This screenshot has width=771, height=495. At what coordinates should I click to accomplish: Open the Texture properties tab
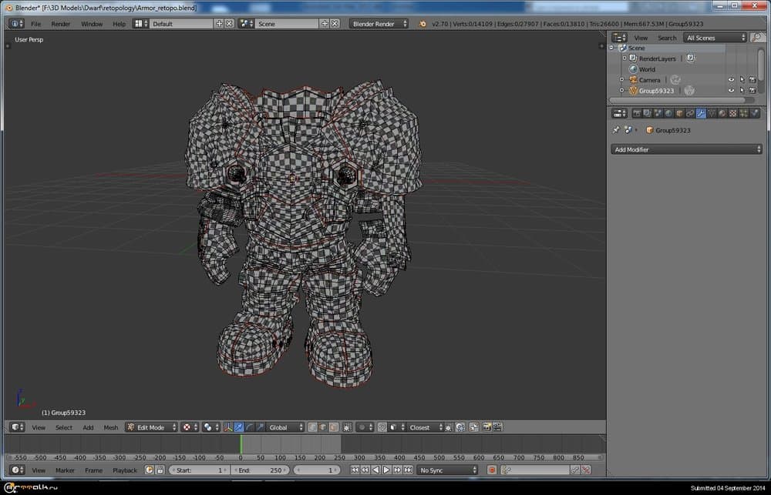point(733,113)
